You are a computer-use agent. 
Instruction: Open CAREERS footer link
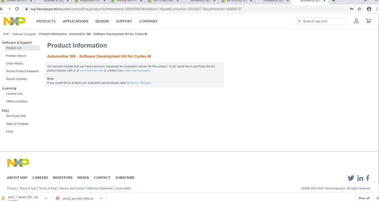click(x=40, y=177)
